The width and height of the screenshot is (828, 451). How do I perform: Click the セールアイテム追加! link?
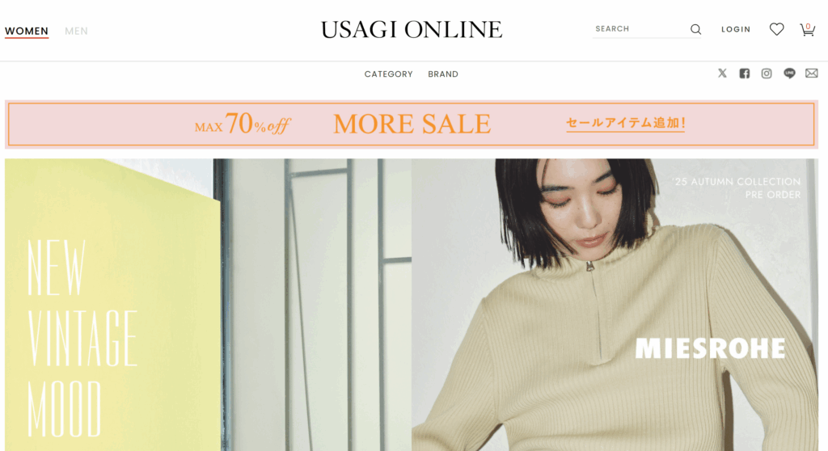tap(625, 123)
